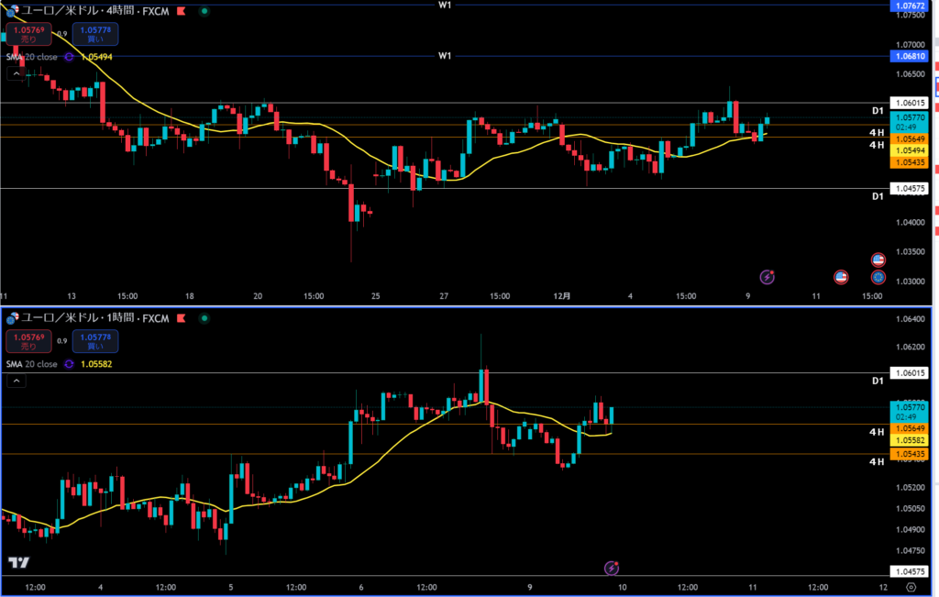
Task: Click the EU flag economic event icon
Action: pyautogui.click(x=878, y=276)
